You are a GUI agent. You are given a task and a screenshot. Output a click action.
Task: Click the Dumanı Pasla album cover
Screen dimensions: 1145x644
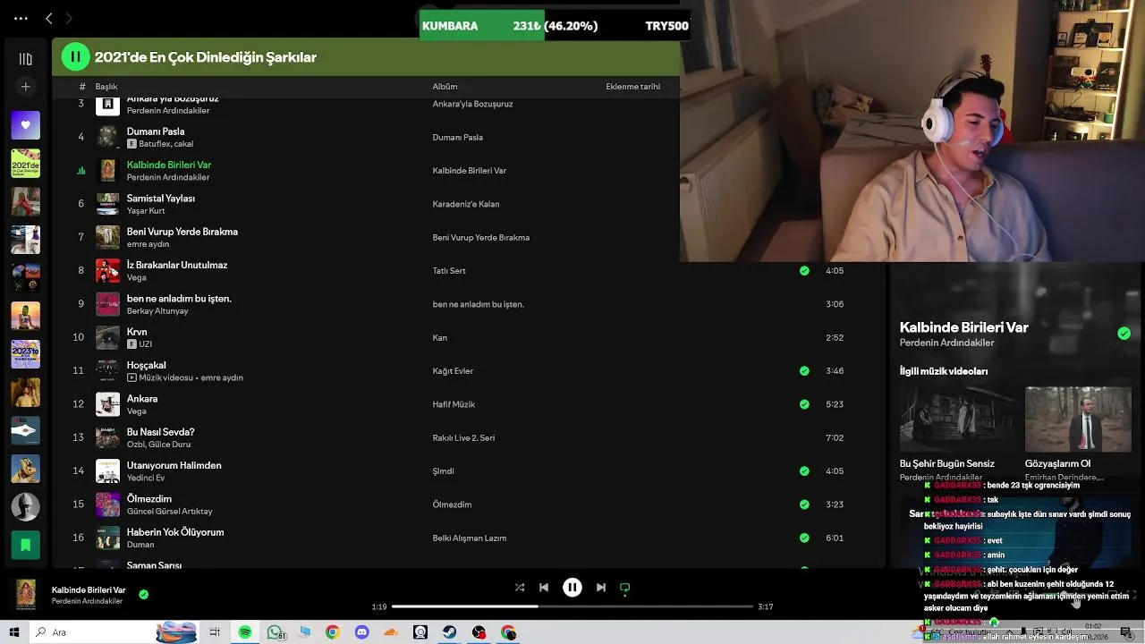pos(107,137)
